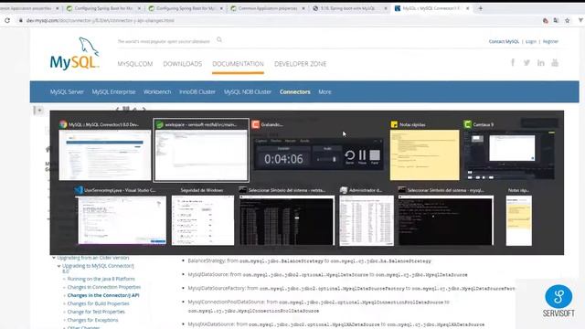Open Changes in the Connector/J API
Image resolution: width=585 pixels, height=329 pixels.
(103, 295)
